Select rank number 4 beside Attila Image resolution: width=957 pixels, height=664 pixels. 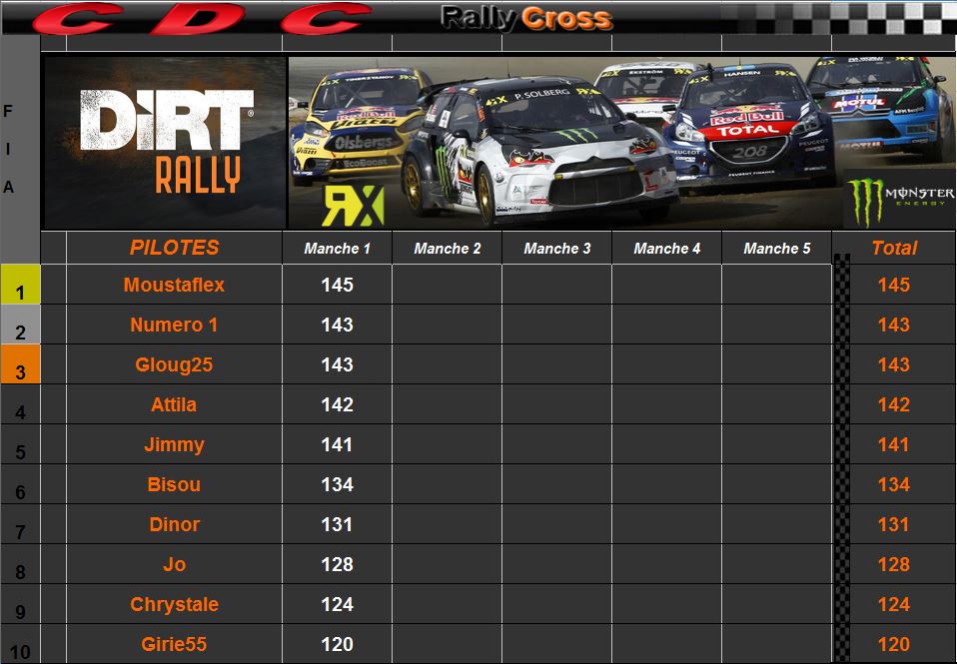(x=20, y=412)
